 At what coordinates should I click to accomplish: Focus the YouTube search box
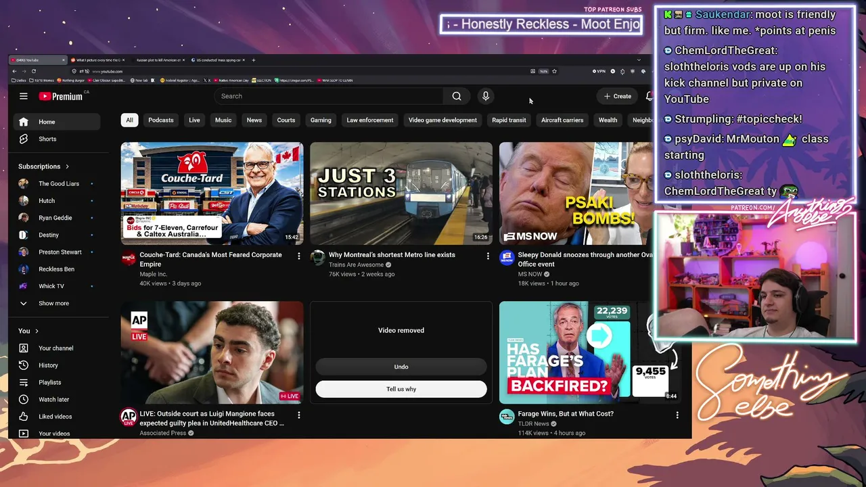click(329, 96)
